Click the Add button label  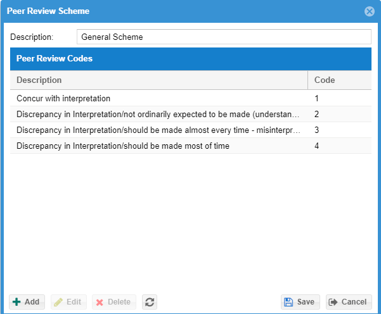[32, 302]
